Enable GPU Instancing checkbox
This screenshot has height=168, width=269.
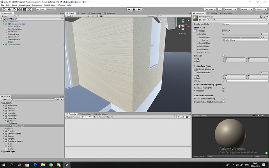pyautogui.click(x=223, y=99)
